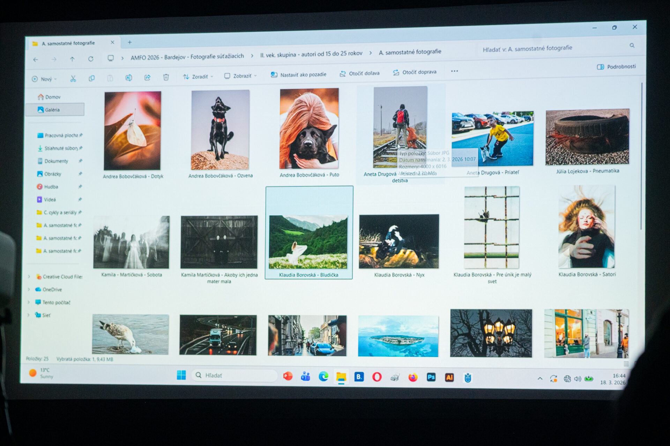
Task: Click the Copy icon in toolbar
Action: (x=92, y=79)
